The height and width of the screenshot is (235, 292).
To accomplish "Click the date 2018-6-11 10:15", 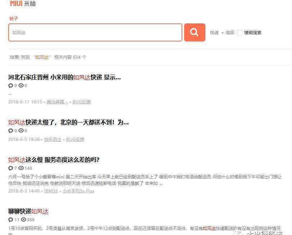I will tap(25, 102).
